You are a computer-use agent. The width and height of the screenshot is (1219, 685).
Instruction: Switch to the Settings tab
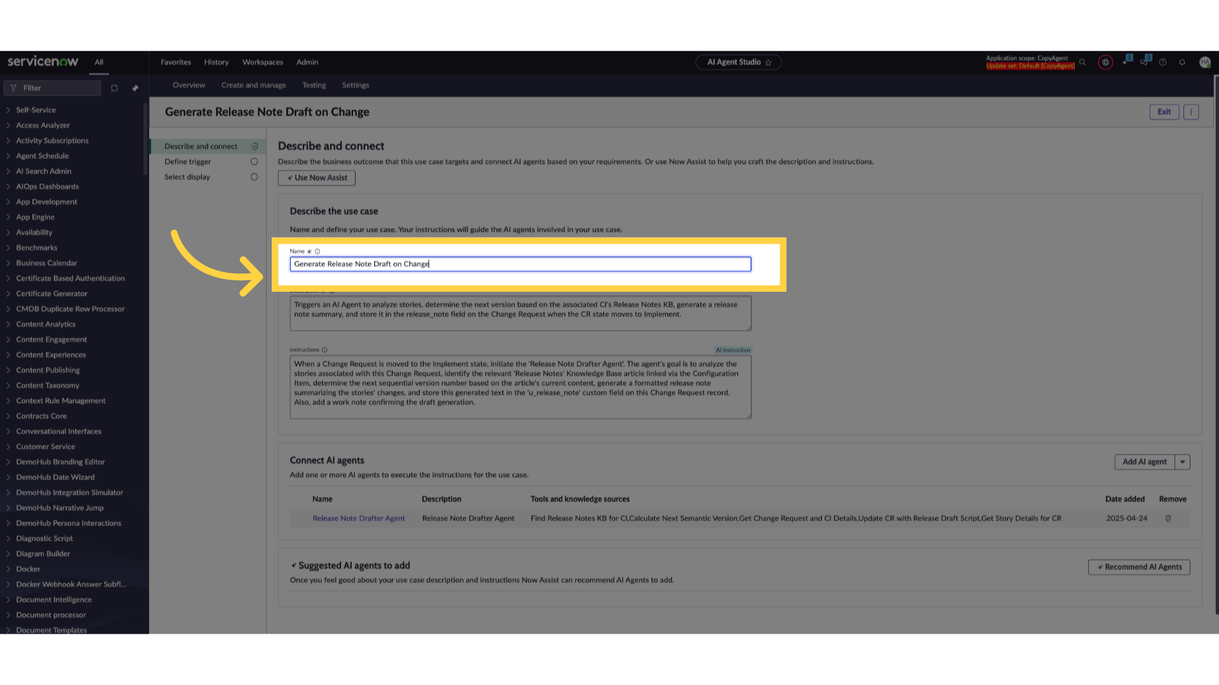coord(356,85)
